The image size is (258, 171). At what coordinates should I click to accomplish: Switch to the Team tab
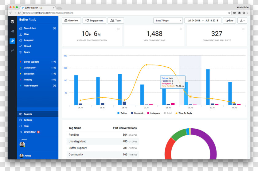click(116, 21)
